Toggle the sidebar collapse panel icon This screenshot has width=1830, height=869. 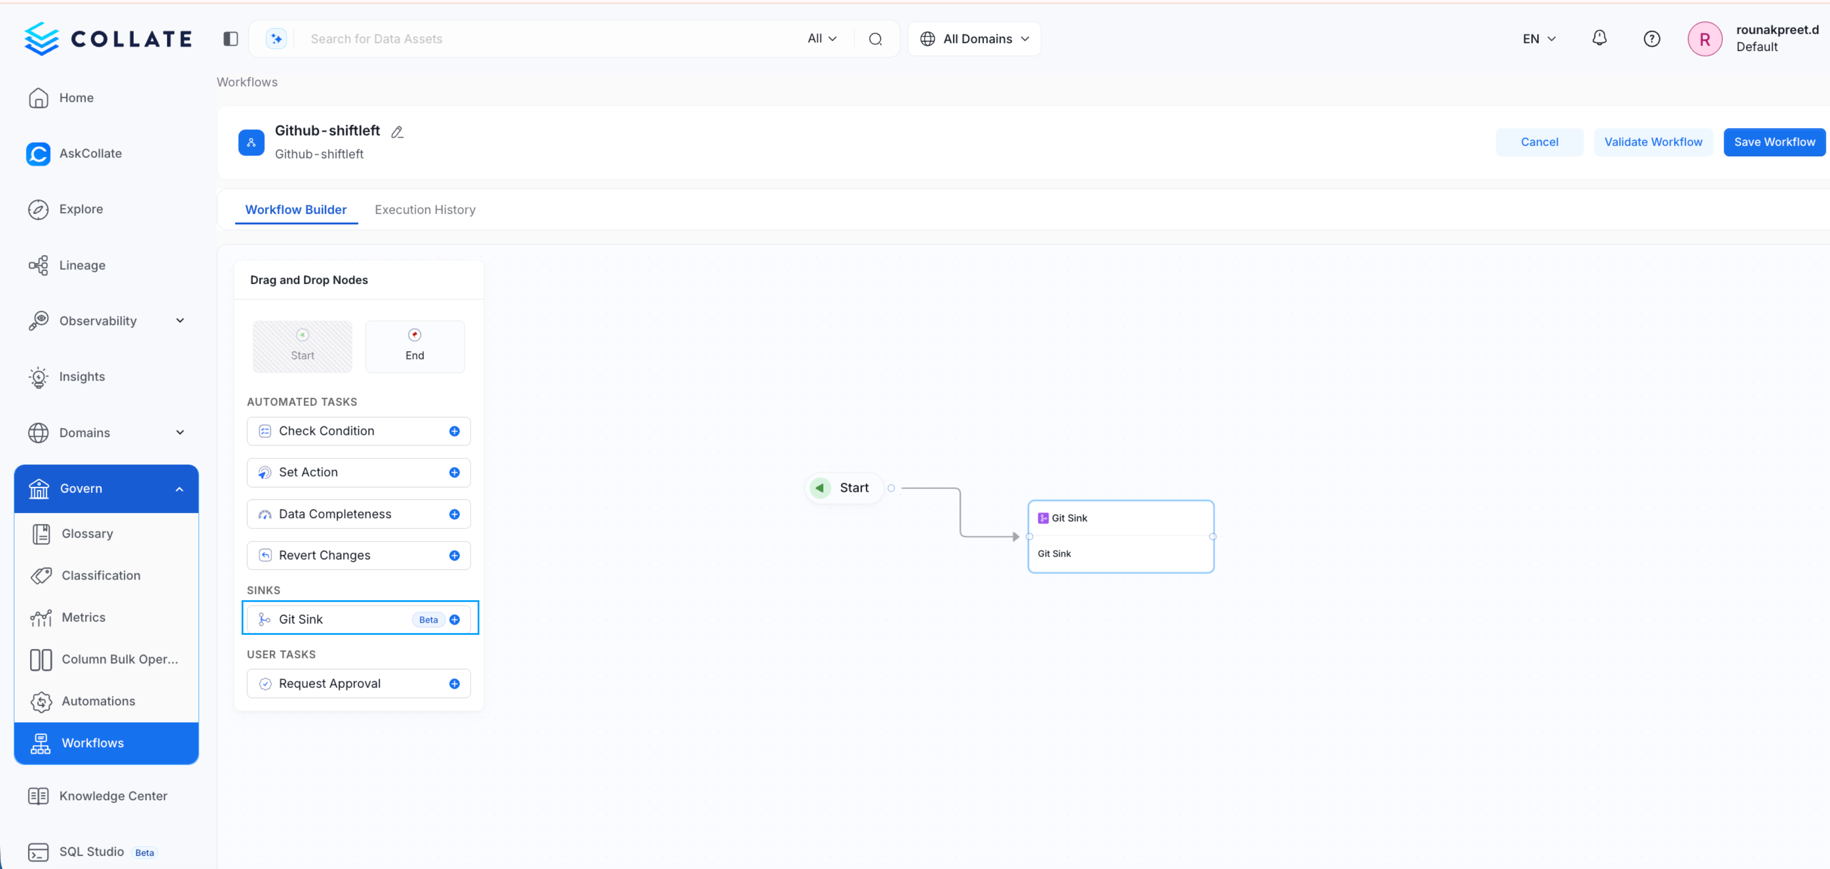230,38
